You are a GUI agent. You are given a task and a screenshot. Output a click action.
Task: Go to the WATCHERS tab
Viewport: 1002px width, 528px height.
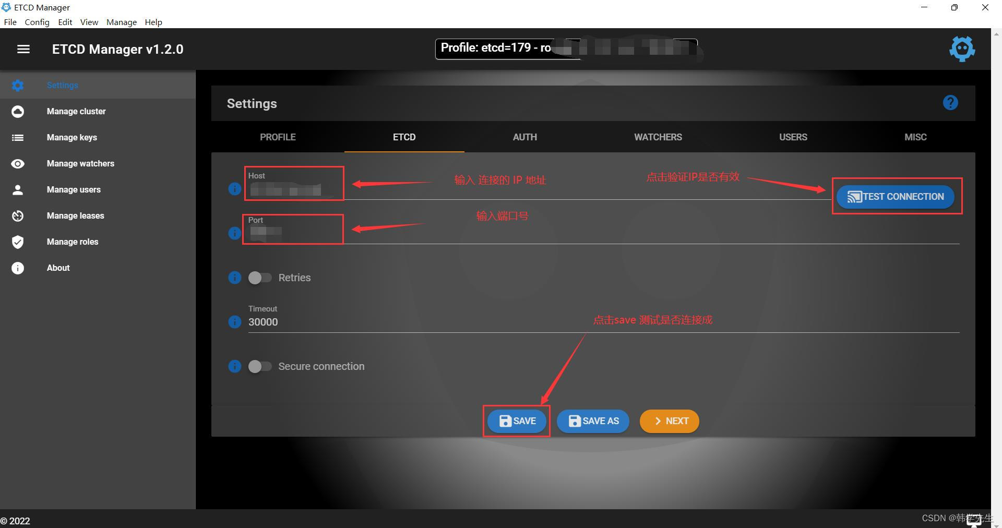658,137
